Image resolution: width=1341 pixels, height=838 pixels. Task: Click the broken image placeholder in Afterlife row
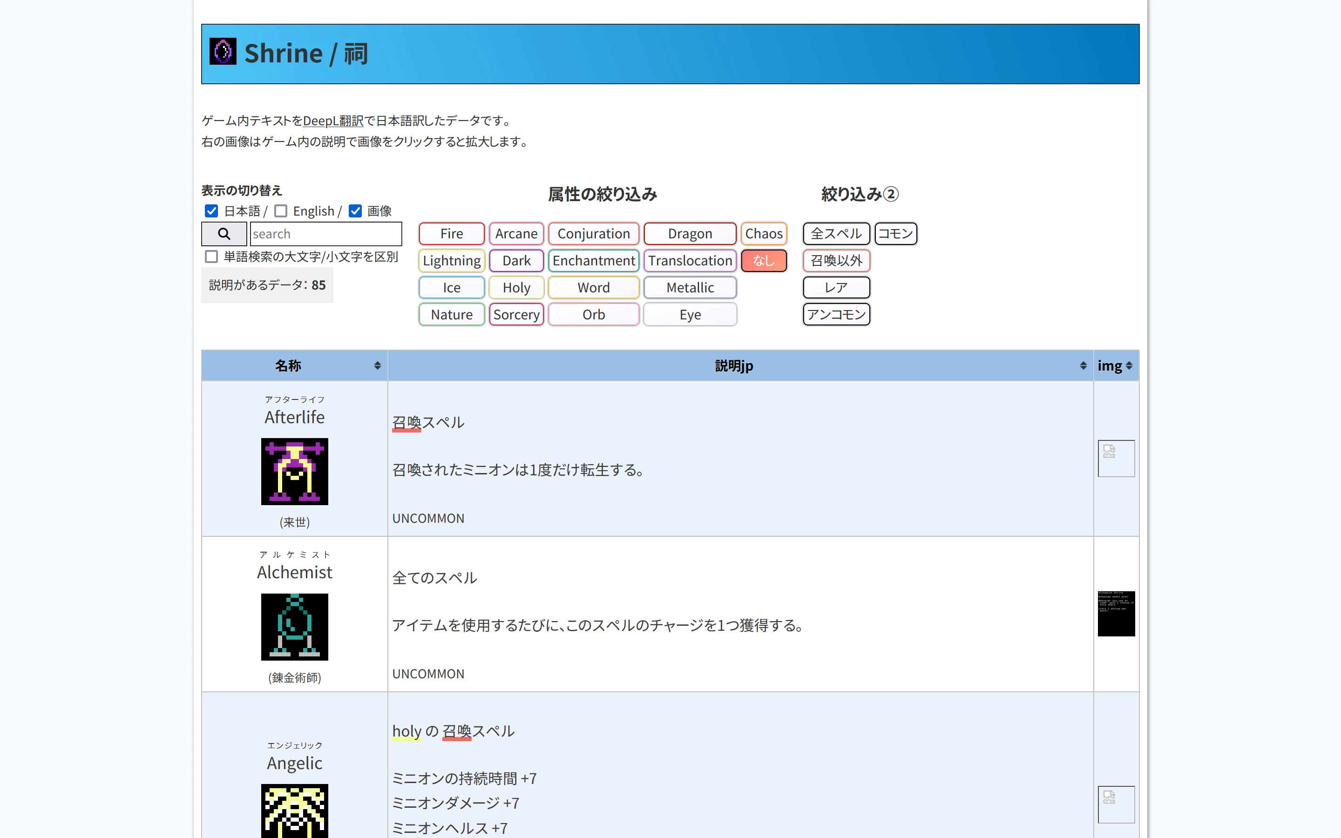(1116, 459)
